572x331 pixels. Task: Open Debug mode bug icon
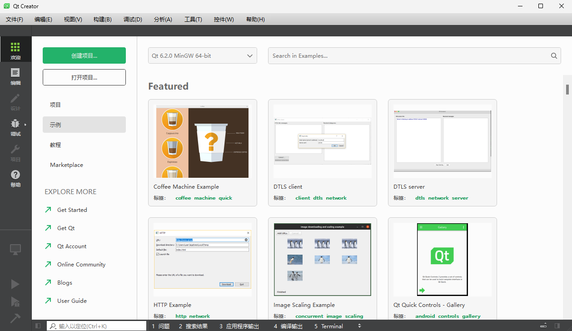15,124
